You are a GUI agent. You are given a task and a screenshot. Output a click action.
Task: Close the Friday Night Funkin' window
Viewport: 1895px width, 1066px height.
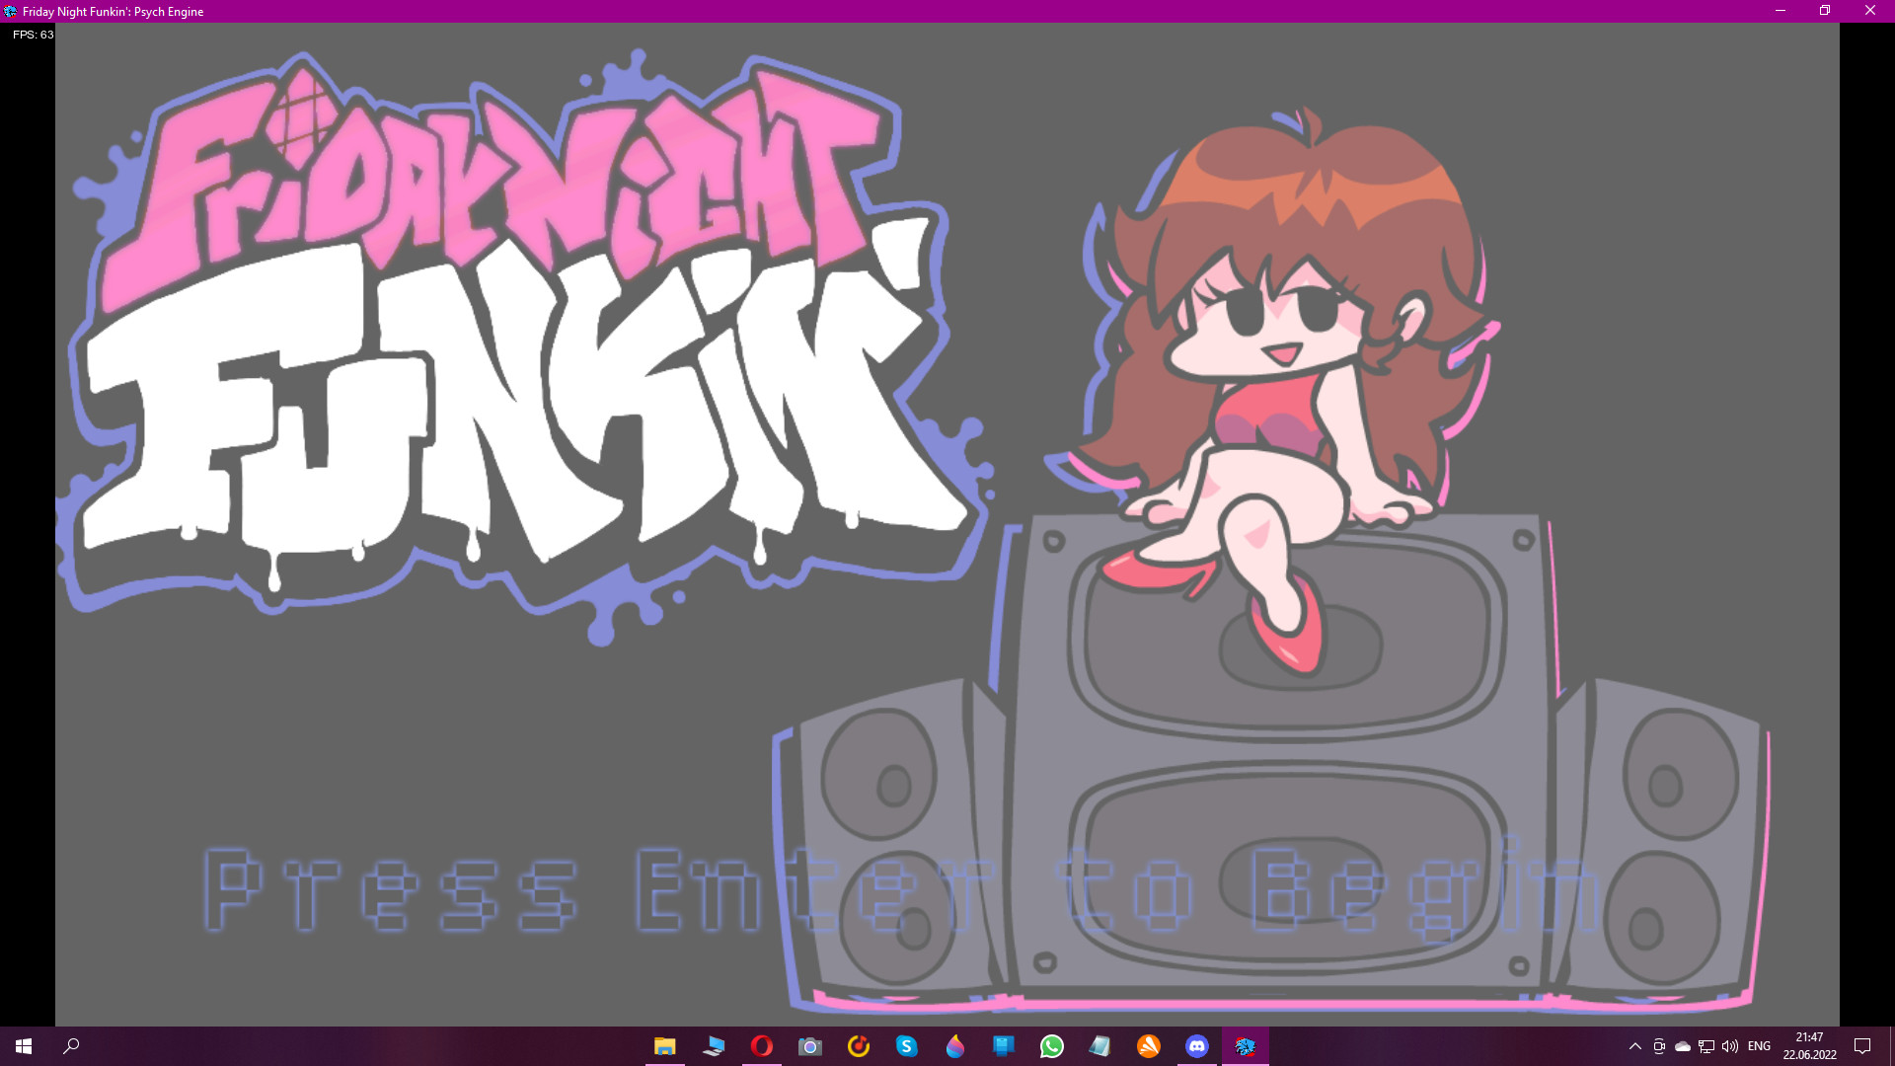point(1869,11)
